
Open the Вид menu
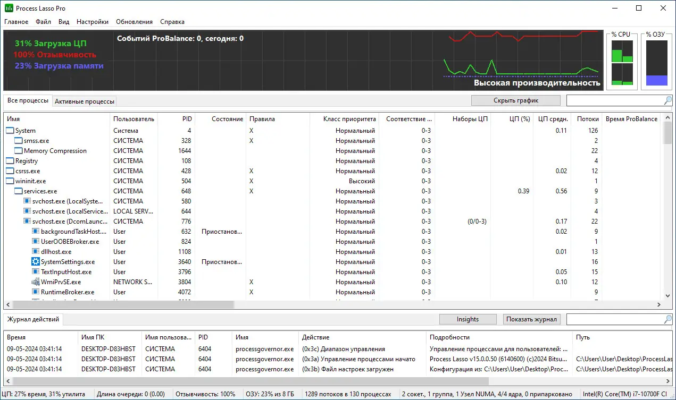[64, 22]
